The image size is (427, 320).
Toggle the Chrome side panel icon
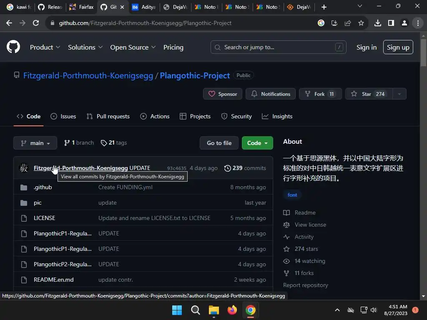(x=391, y=23)
